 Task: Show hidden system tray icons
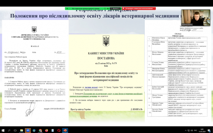(186, 130)
